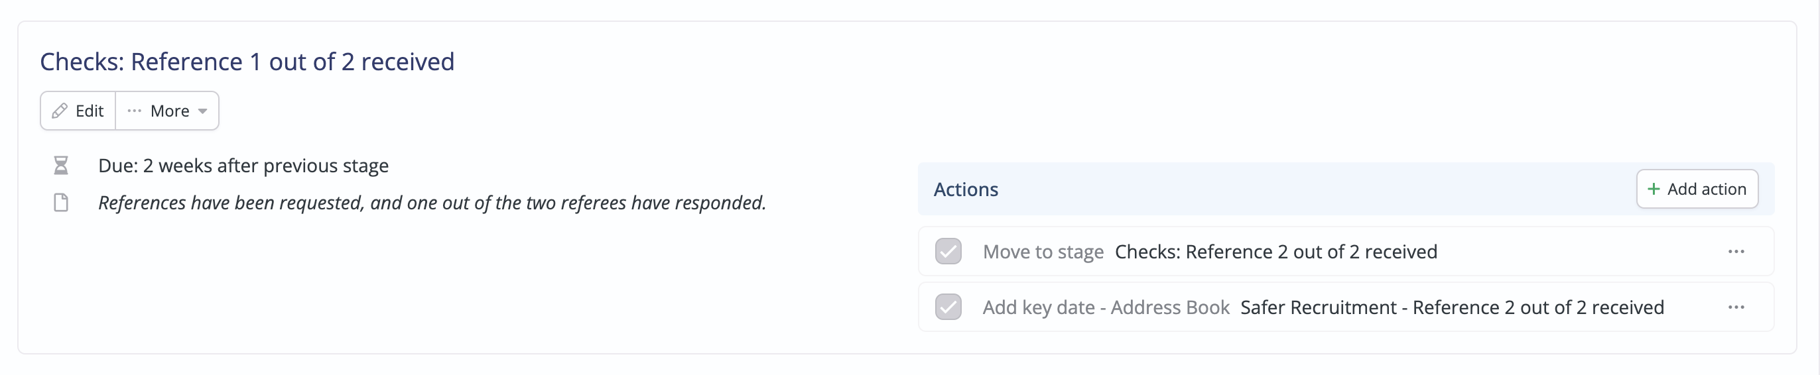This screenshot has width=1820, height=375.
Task: Click the Add action button
Action: tap(1697, 189)
